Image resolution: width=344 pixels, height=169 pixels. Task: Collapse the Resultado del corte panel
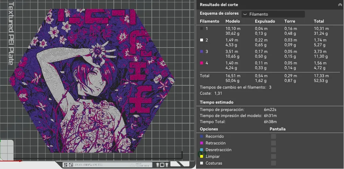tap(340, 4)
